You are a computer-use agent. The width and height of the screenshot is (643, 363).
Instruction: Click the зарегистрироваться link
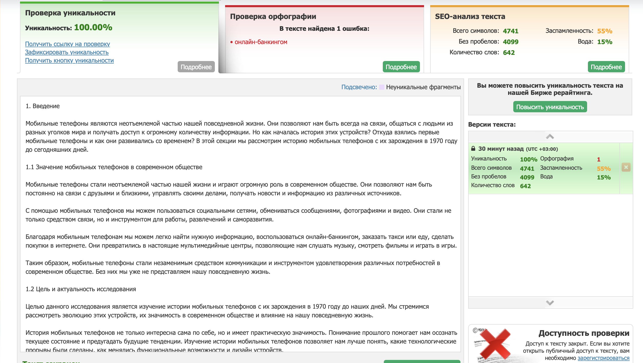(603, 358)
